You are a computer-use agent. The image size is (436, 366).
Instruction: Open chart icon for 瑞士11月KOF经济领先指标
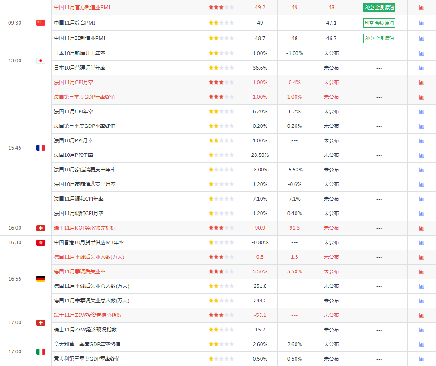421,228
